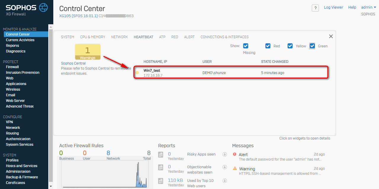Viewport: 379px width, 189px height.
Task: Open the Sophos Central link
Action: point(73,63)
